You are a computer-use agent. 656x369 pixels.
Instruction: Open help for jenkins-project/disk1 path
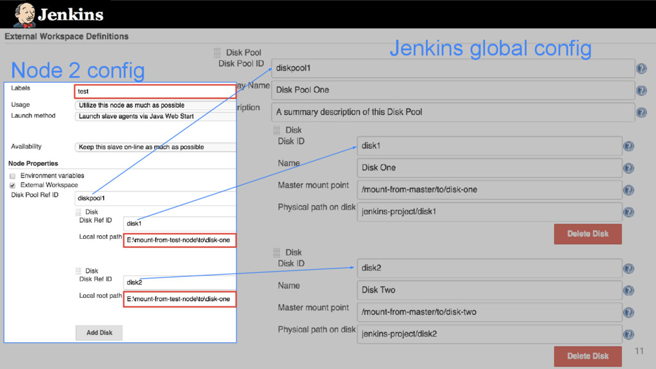pos(628,212)
